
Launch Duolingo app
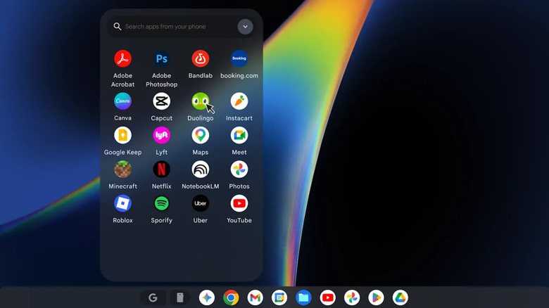coord(201,101)
